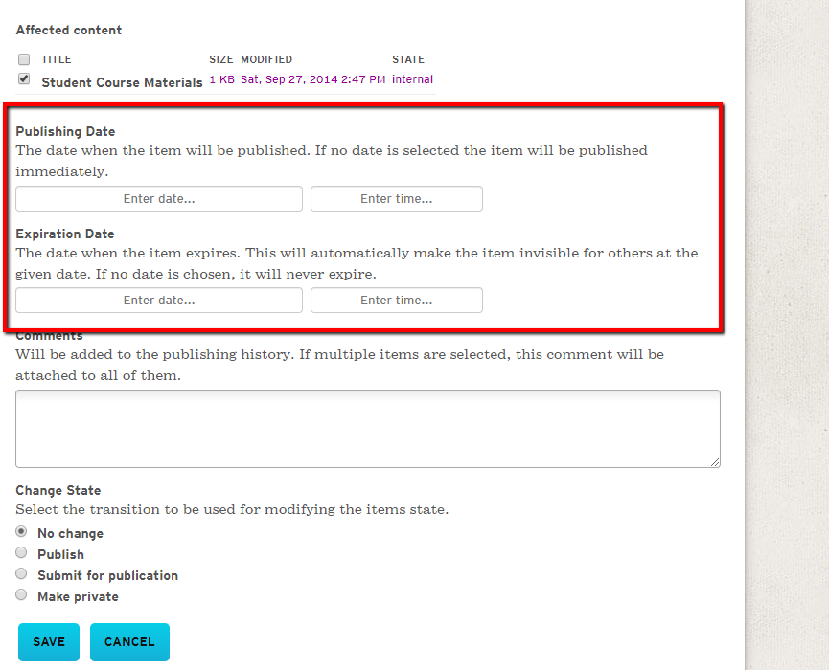Grab the Comments box resize handle
This screenshot has height=670, width=829.
coord(715,462)
